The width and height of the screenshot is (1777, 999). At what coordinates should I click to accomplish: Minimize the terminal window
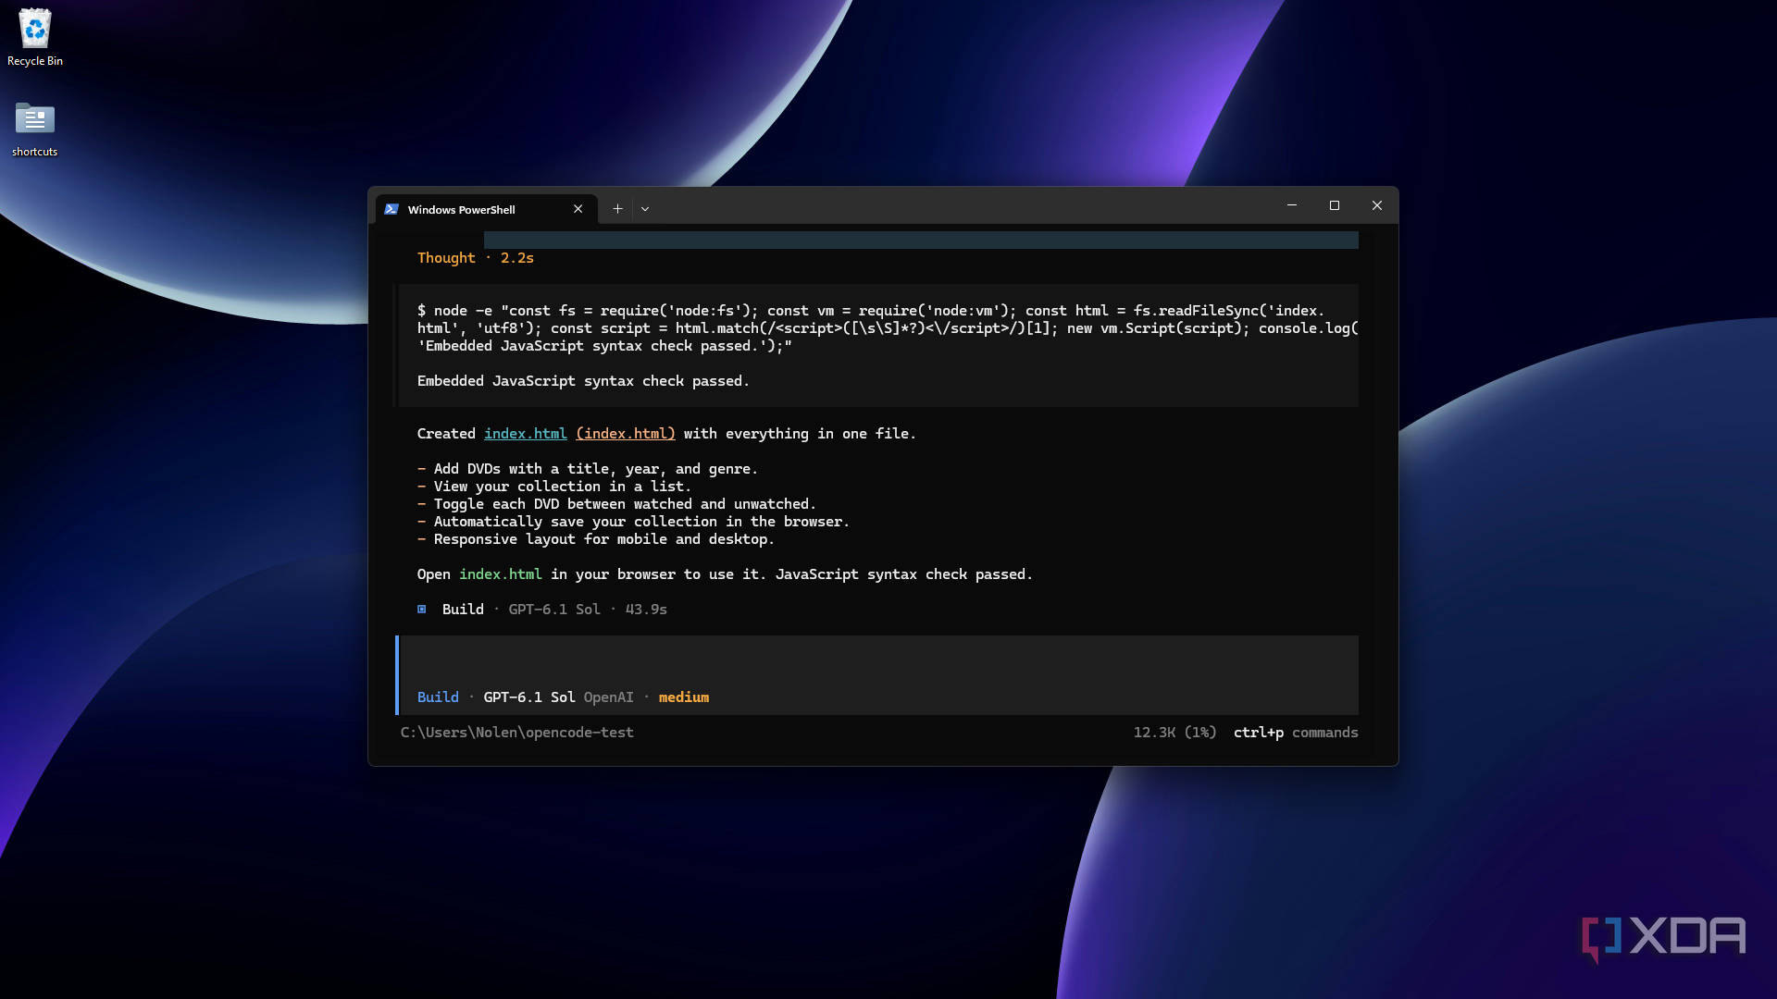1292,205
